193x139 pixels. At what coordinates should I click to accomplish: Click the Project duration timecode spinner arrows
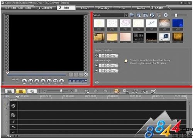(x=117, y=56)
